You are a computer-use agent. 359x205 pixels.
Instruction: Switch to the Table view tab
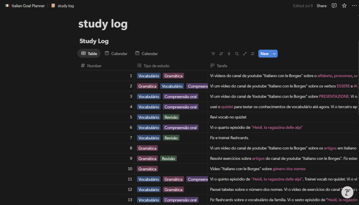pos(89,54)
